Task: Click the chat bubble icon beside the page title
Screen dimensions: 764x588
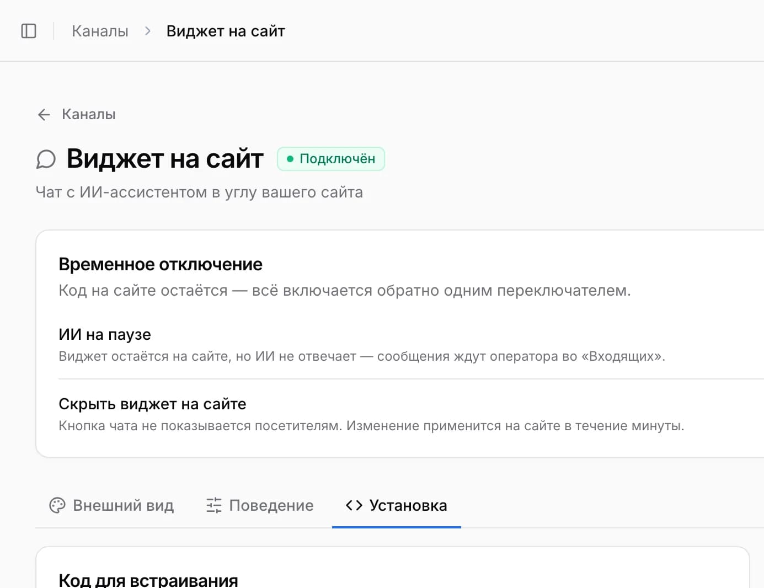Action: coord(46,159)
